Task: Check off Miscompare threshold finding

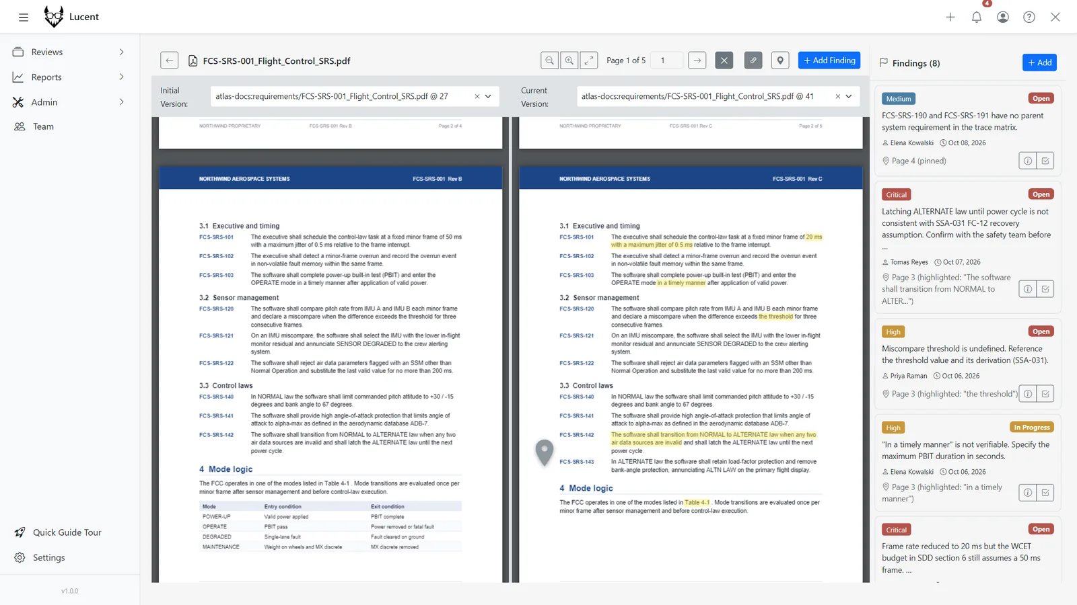Action: [x=1045, y=394]
